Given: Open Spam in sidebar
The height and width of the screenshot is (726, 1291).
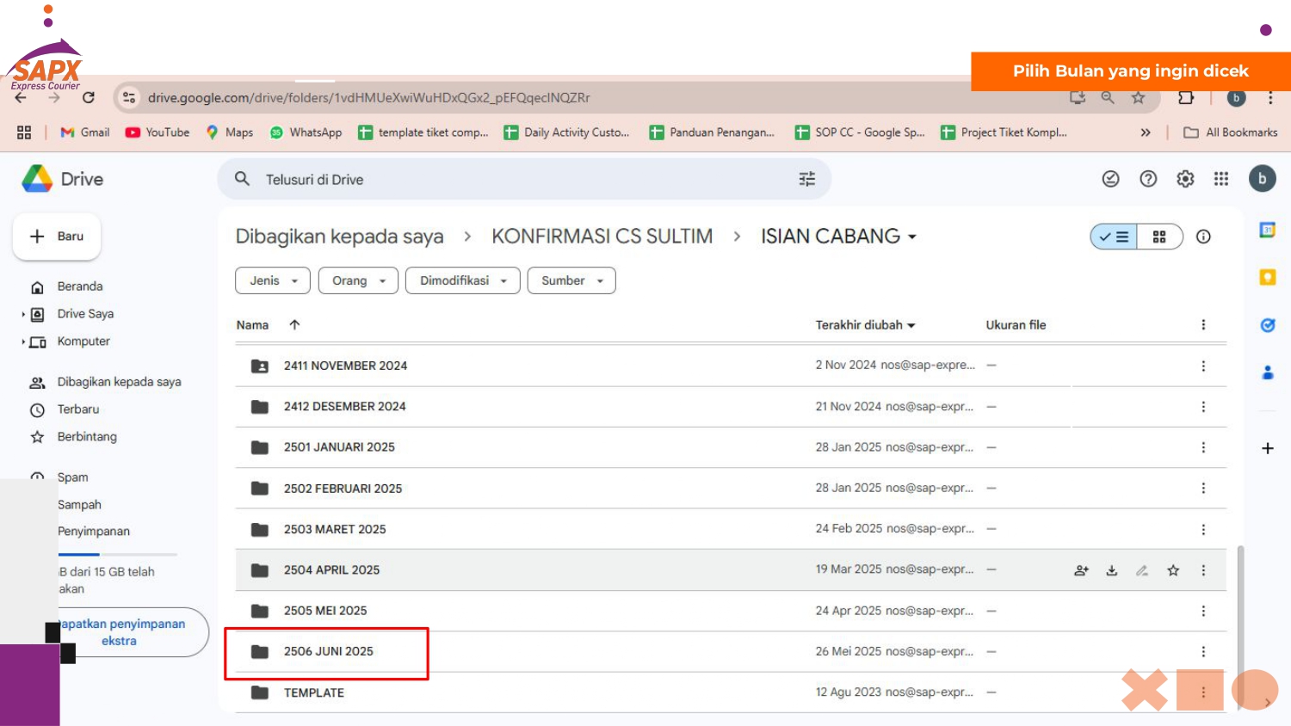Looking at the screenshot, I should [x=72, y=477].
